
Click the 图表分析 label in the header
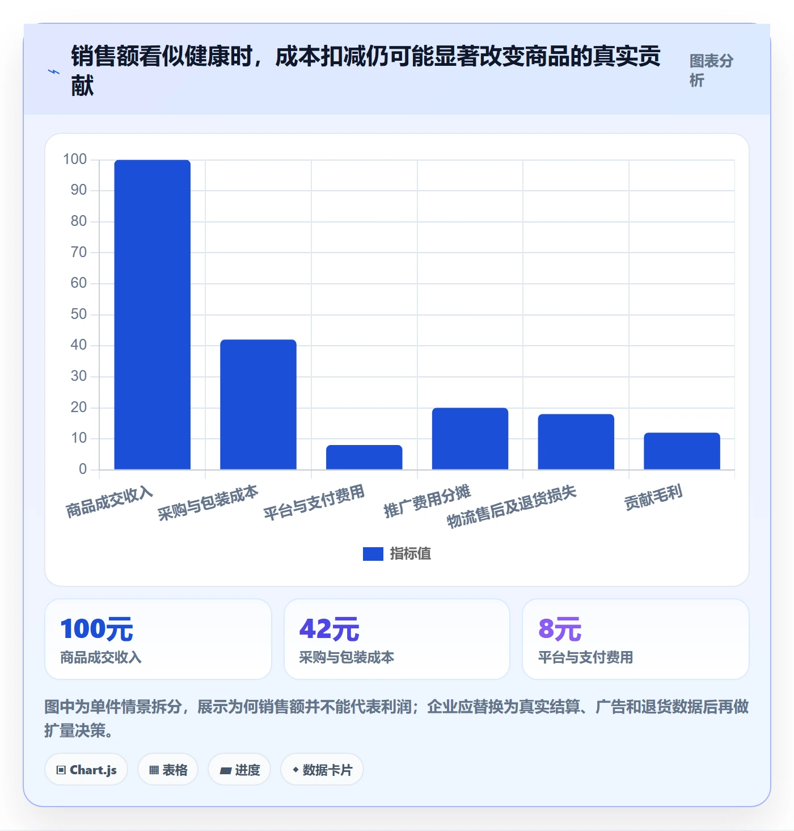point(711,70)
